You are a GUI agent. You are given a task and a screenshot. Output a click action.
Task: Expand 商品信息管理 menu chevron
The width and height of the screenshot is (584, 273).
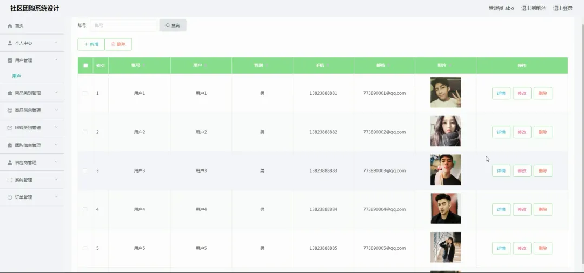(56, 110)
